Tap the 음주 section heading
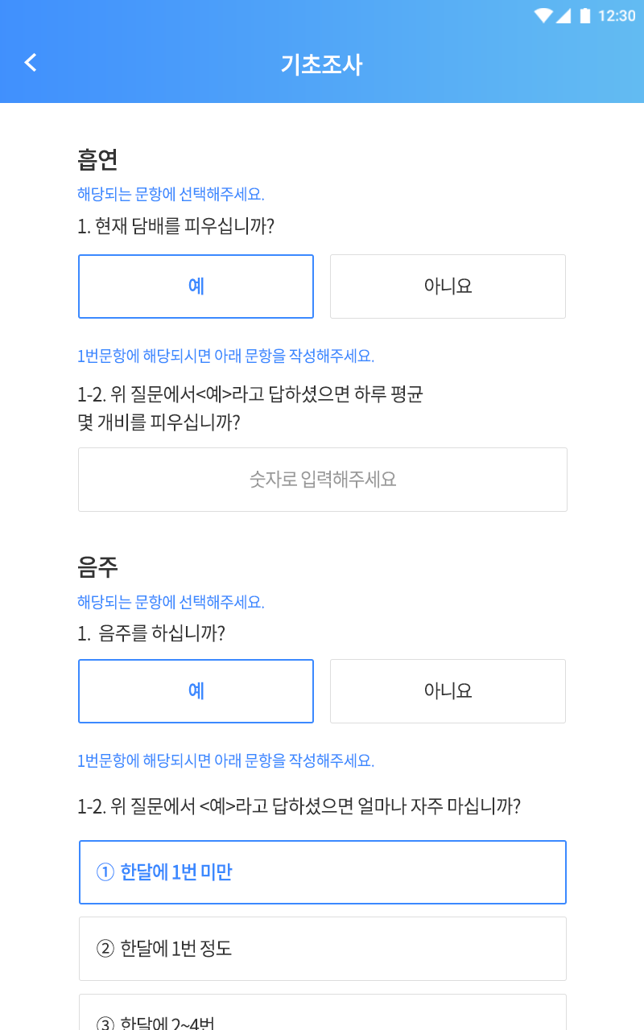This screenshot has height=1030, width=644. pos(98,567)
